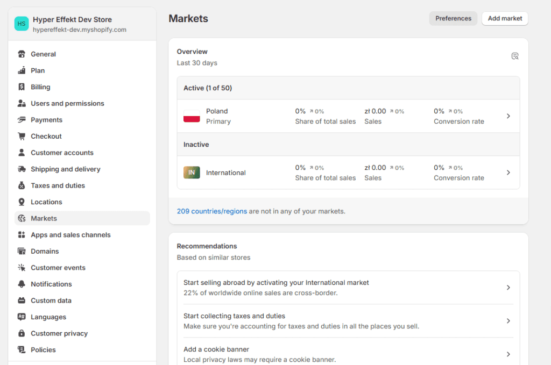The width and height of the screenshot is (551, 365).
Task: Click the Last 30 days label
Action: point(197,63)
